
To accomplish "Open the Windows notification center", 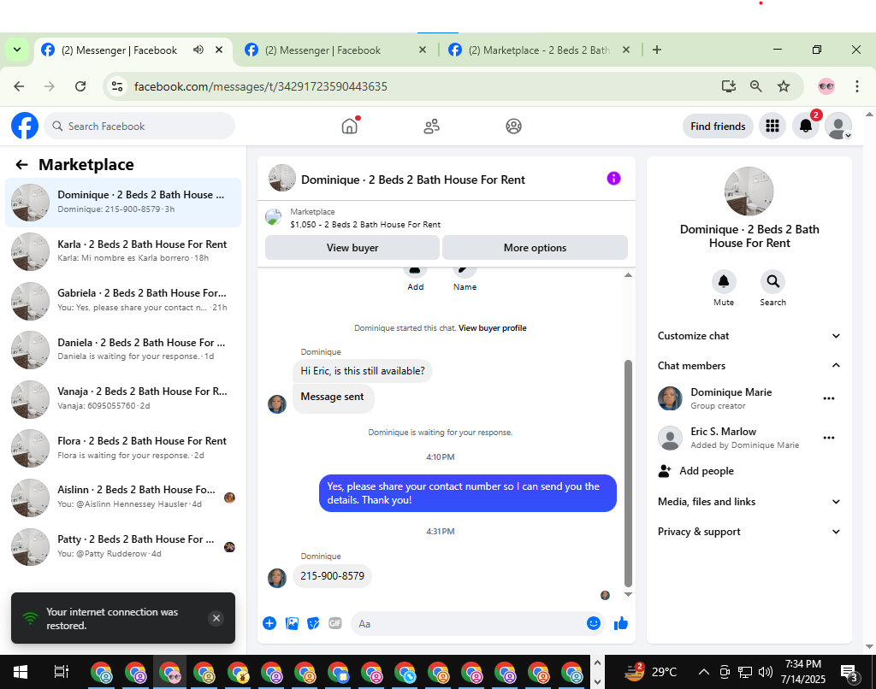I will pyautogui.click(x=849, y=672).
